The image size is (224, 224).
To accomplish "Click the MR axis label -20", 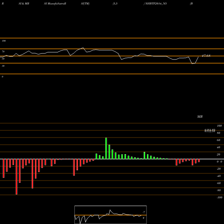I will click(219, 169).
